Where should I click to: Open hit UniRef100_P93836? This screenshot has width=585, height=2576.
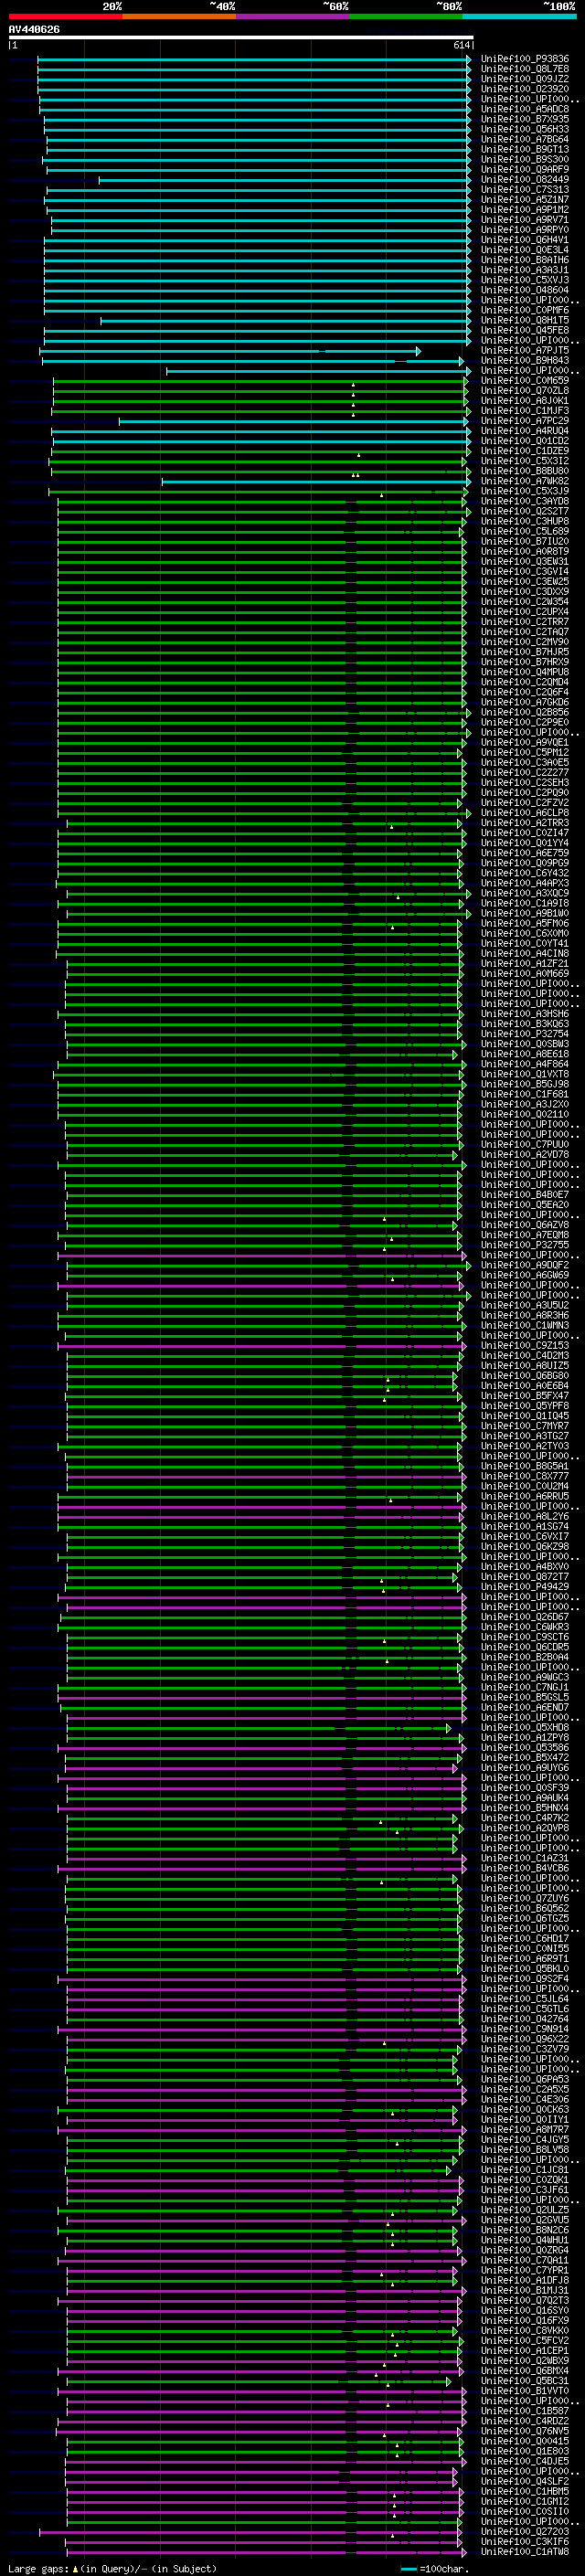525,59
